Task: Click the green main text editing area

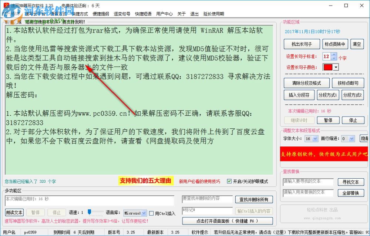Action: [139, 100]
